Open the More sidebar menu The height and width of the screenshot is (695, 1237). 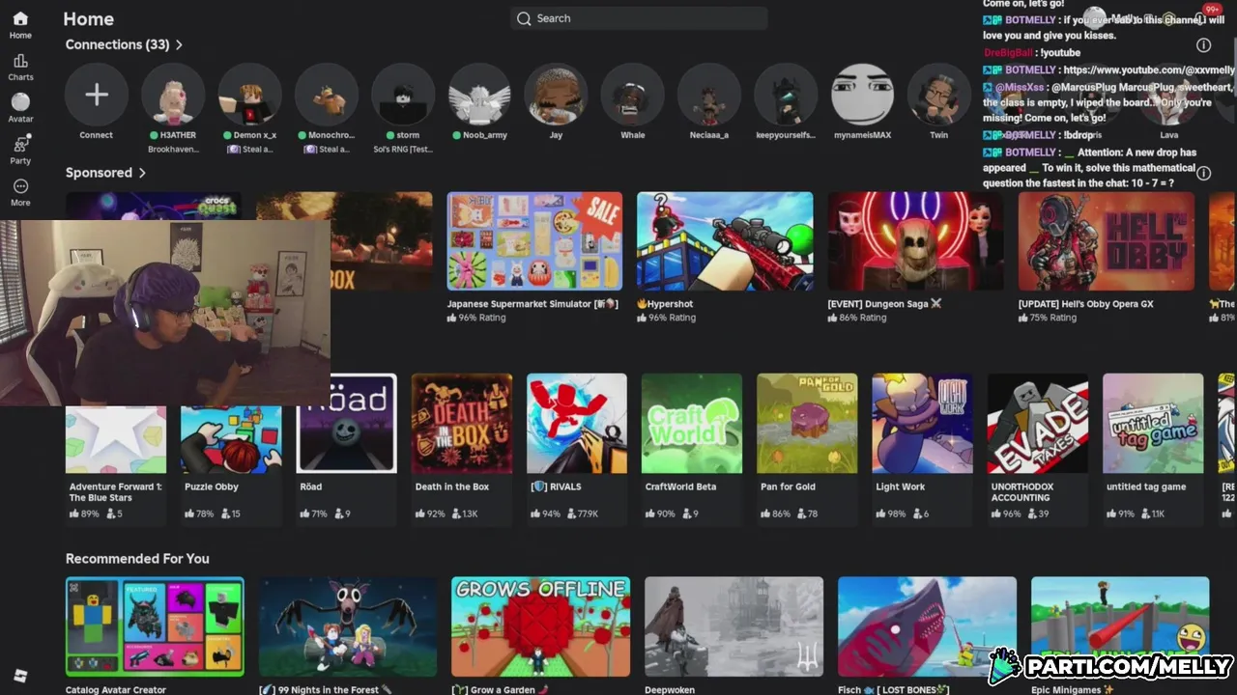20,192
